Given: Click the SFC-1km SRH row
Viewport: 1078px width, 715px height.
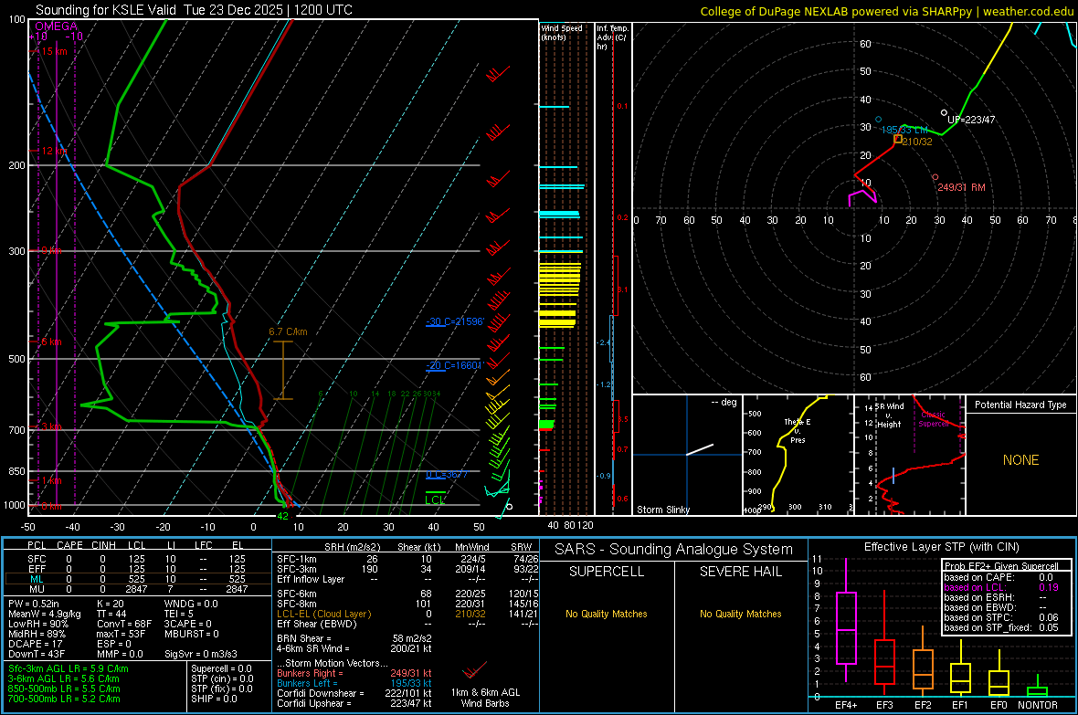Looking at the screenshot, I should 407,559.
